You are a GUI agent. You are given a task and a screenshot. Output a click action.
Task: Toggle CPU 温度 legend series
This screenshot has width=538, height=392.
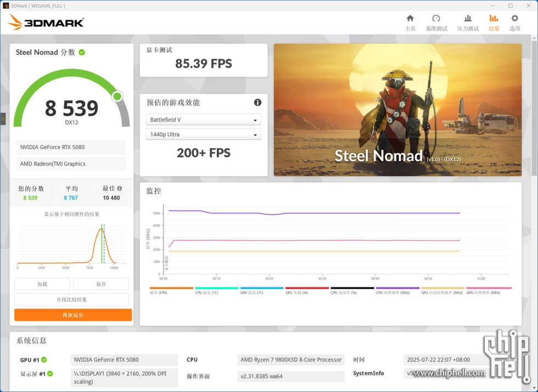(216, 291)
